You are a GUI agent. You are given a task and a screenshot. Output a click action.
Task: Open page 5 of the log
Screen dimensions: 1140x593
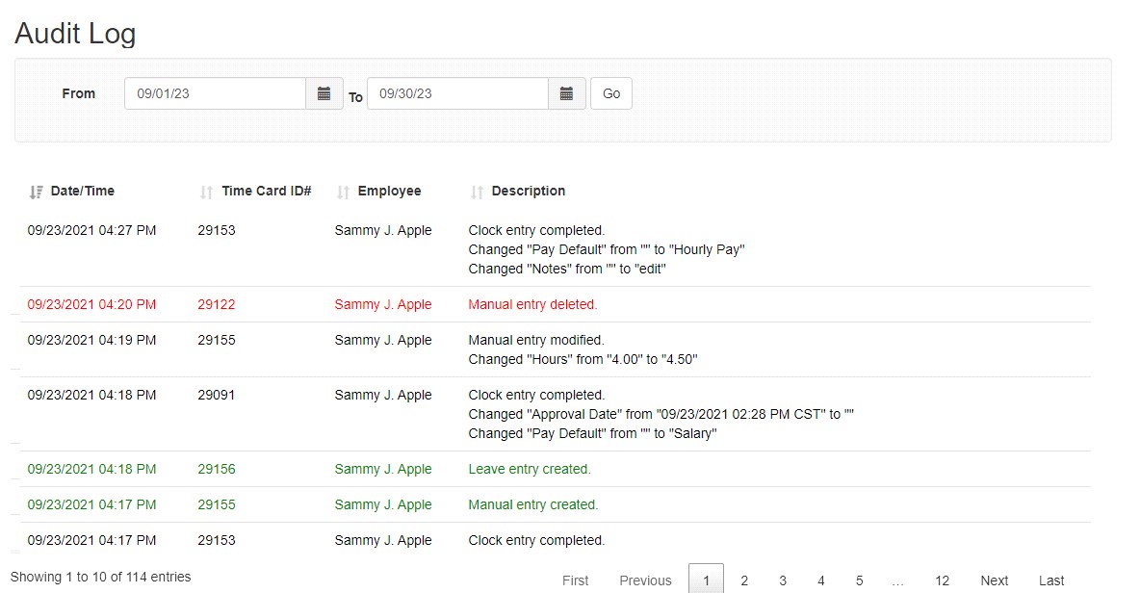point(860,580)
